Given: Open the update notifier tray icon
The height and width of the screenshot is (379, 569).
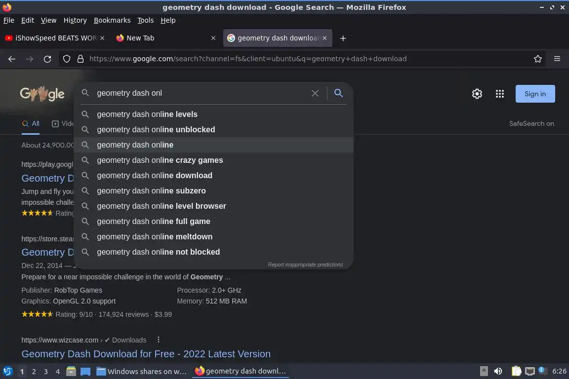Looking at the screenshot, I should point(541,370).
